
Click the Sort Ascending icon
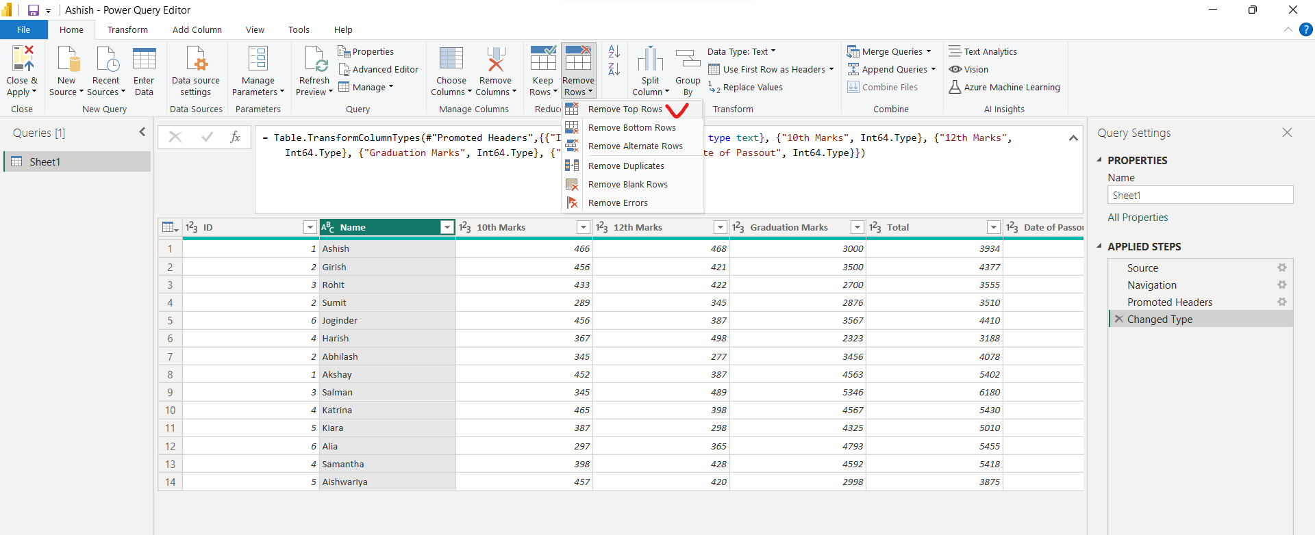614,51
